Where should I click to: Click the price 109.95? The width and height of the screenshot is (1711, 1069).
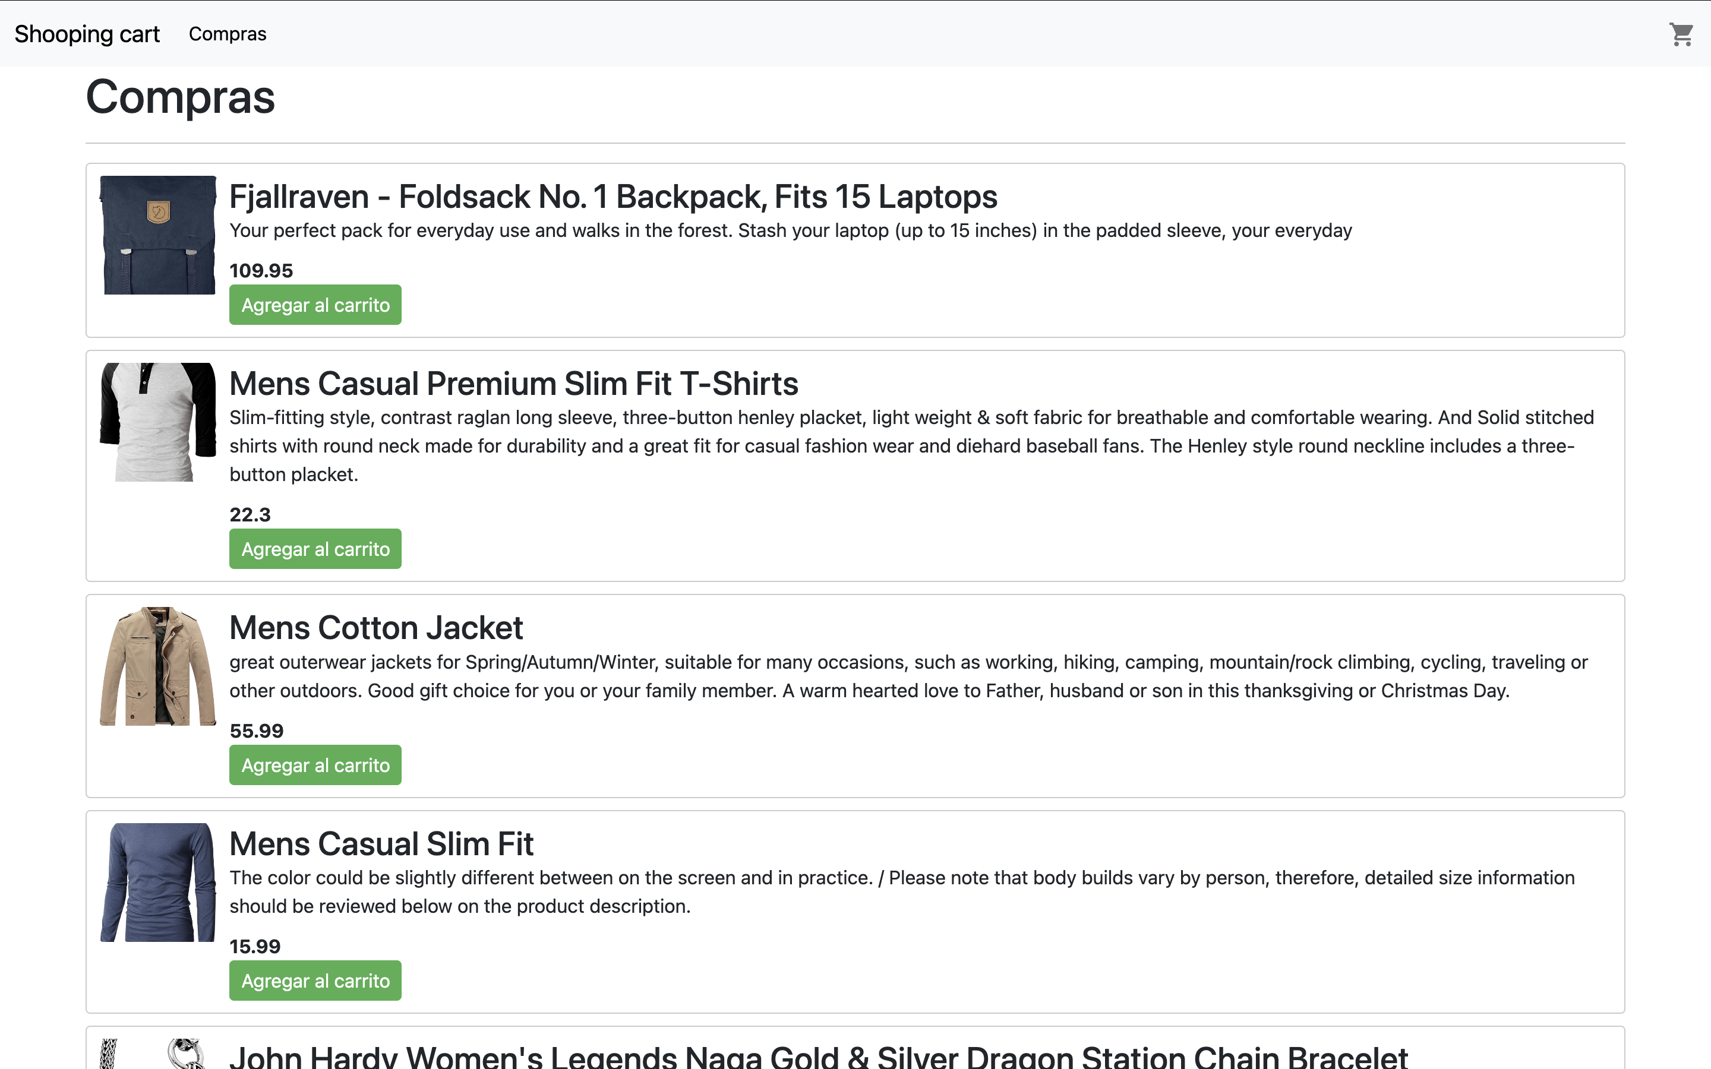[261, 270]
